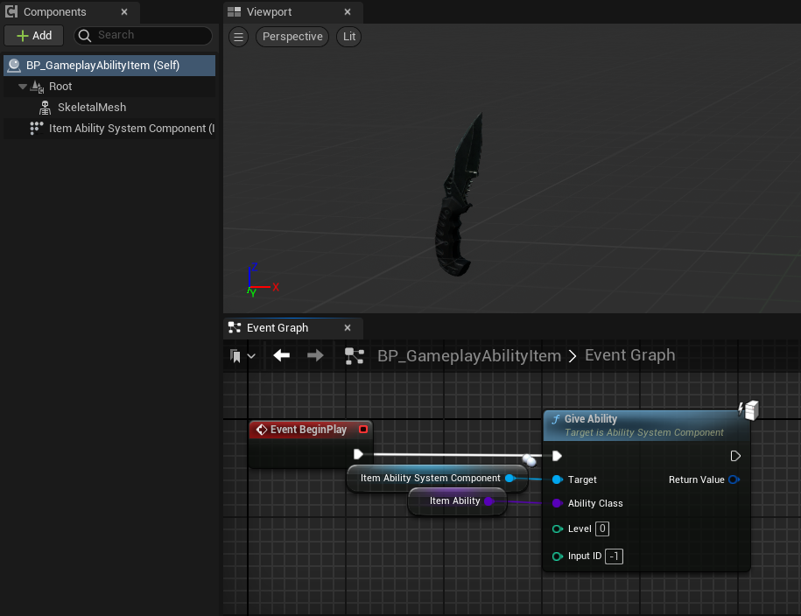The image size is (801, 616).
Task: Click the Input ID value field
Action: (614, 556)
